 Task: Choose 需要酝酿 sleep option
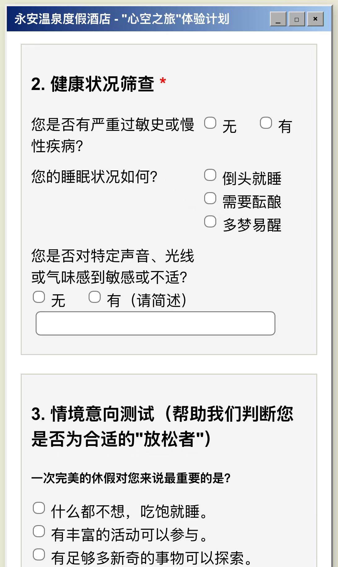(210, 198)
